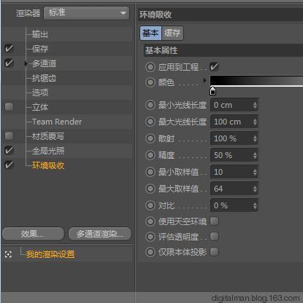The width and height of the screenshot is (303, 303).
Task: Expand the 多通道 tree arrow
Action: pos(26,63)
